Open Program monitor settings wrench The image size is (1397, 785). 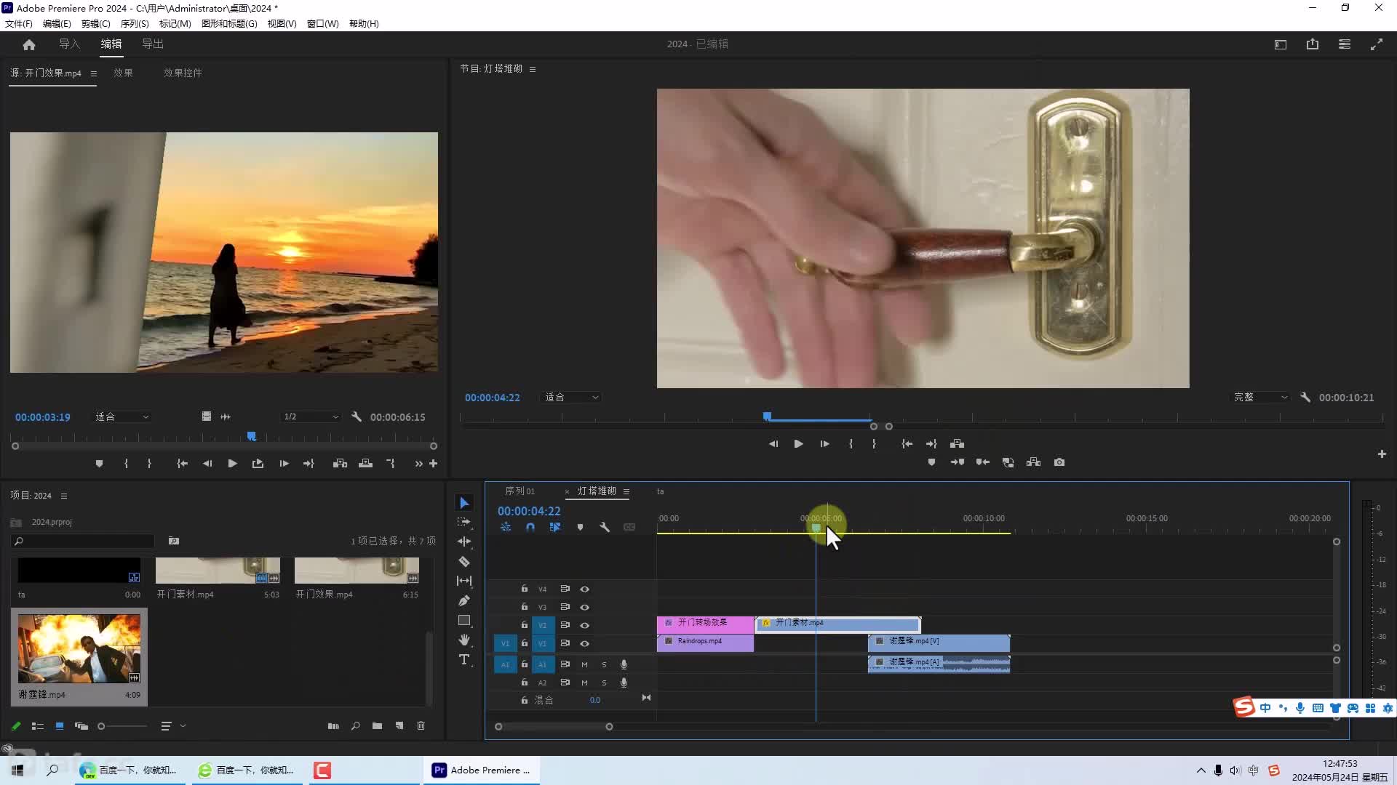pos(1305,398)
